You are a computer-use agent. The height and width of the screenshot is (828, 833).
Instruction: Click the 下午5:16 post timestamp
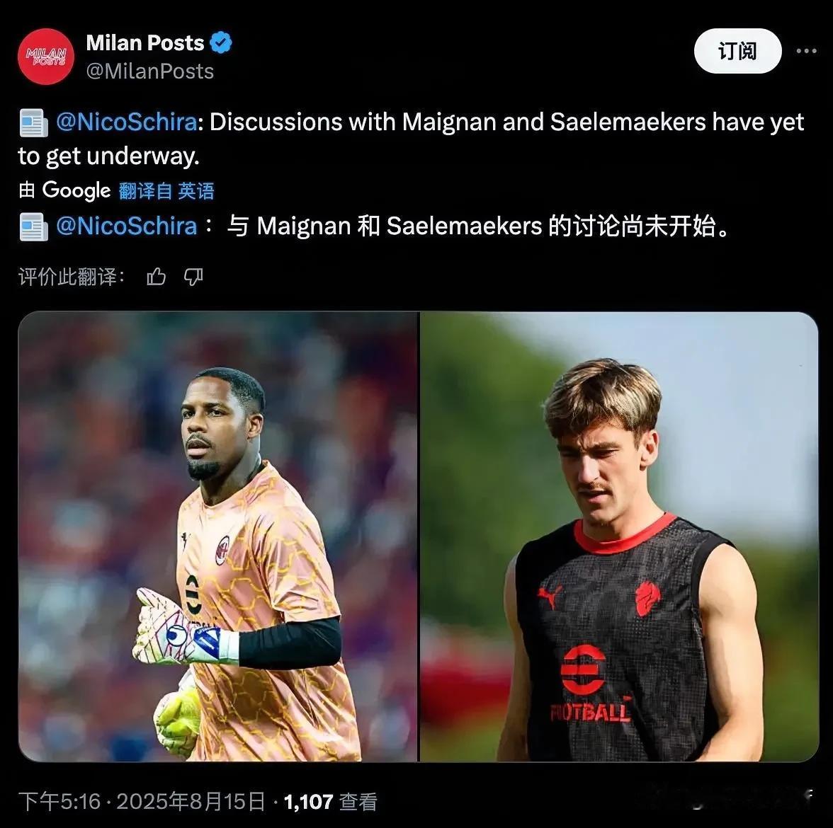pyautogui.click(x=59, y=801)
